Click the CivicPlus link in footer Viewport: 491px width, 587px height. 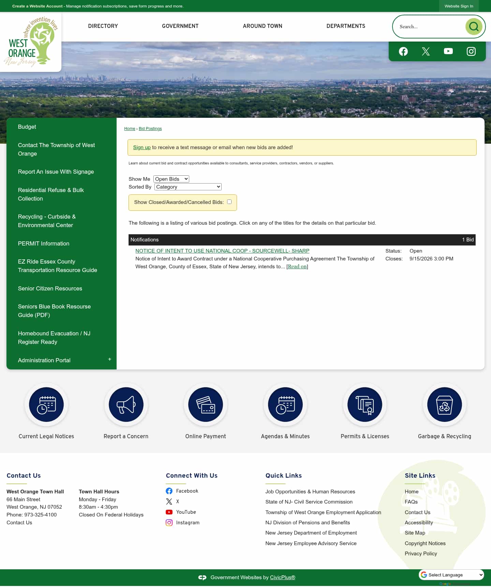pos(283,577)
